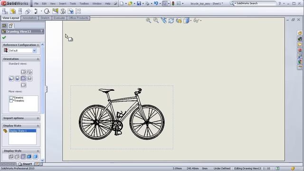
Task: Open the heads-up Display Style cube dropdown
Action: tap(191, 20)
